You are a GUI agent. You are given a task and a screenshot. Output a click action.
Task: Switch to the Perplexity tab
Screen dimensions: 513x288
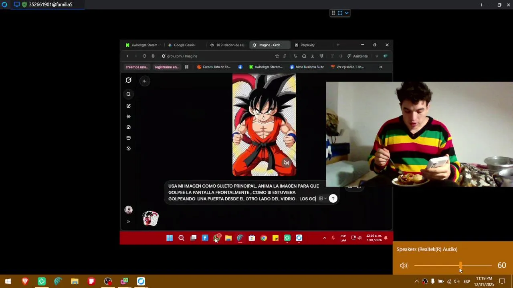tap(307, 45)
